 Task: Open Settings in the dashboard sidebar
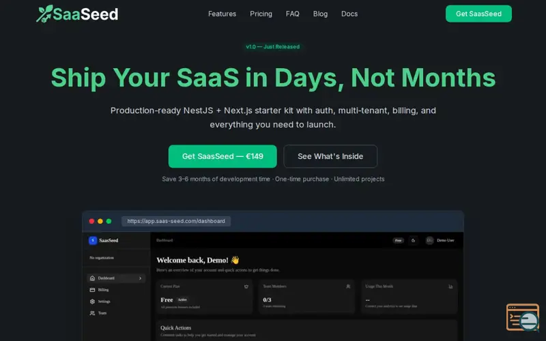coord(116,301)
